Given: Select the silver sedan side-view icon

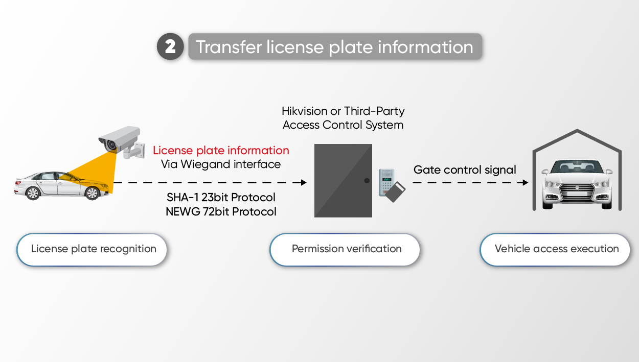Looking at the screenshot, I should click(58, 185).
